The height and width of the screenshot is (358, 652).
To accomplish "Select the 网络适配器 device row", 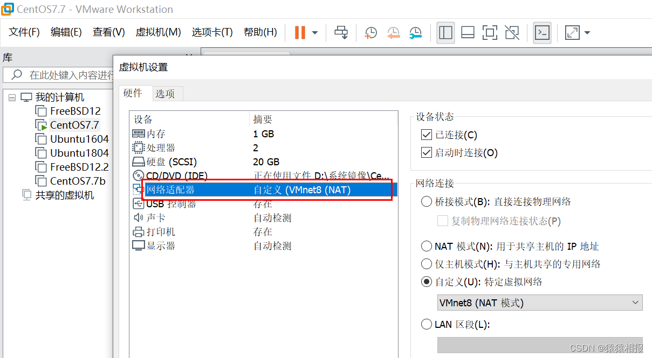I will pyautogui.click(x=264, y=189).
